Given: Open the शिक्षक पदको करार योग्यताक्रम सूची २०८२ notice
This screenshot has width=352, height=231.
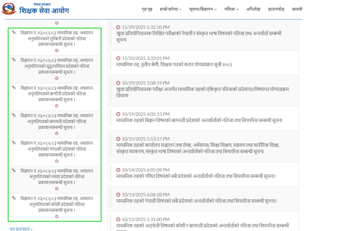Looking at the screenshot, I should [x=174, y=65].
